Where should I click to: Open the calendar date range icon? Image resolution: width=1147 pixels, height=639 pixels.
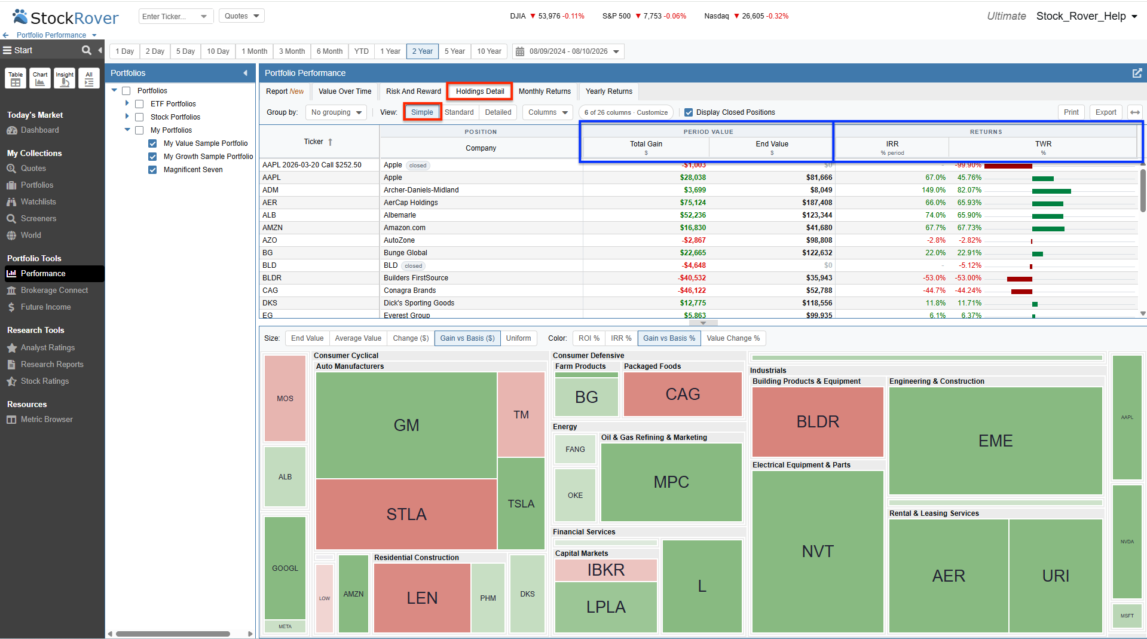pyautogui.click(x=519, y=51)
